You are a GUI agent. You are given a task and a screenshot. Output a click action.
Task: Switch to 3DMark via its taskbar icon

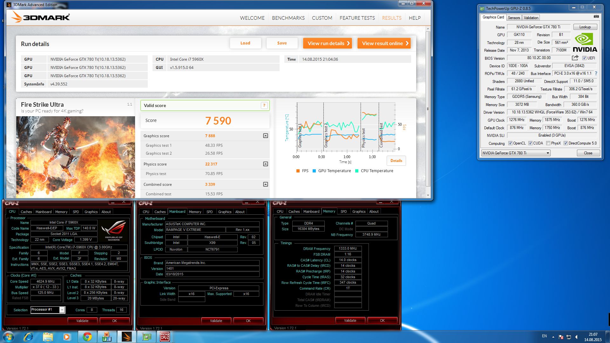pyautogui.click(x=126, y=337)
